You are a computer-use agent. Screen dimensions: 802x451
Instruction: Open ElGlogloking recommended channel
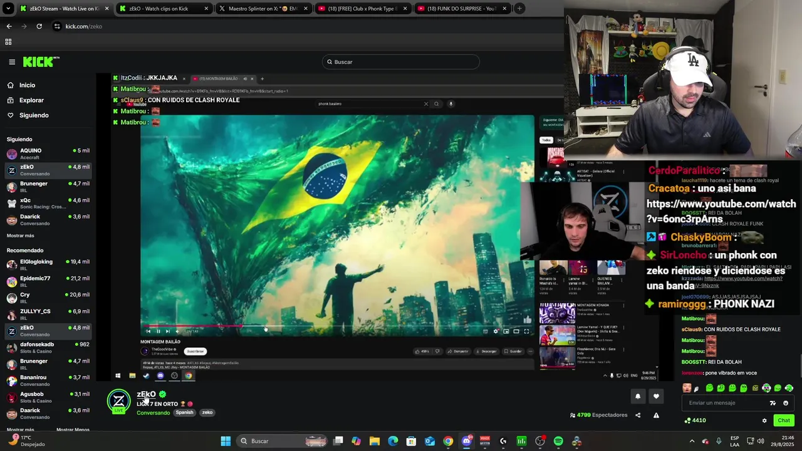[48, 264]
